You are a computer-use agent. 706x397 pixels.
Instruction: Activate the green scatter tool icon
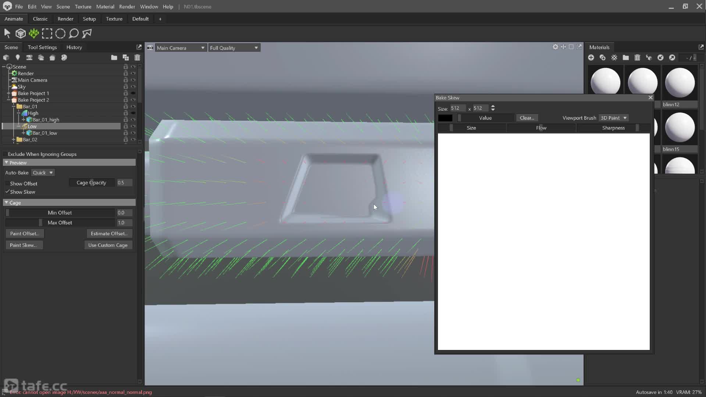pos(34,33)
